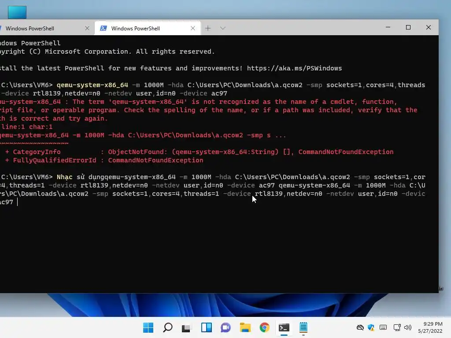451x338 pixels.
Task: Click the Windows Terminal taskbar icon
Action: 284,327
